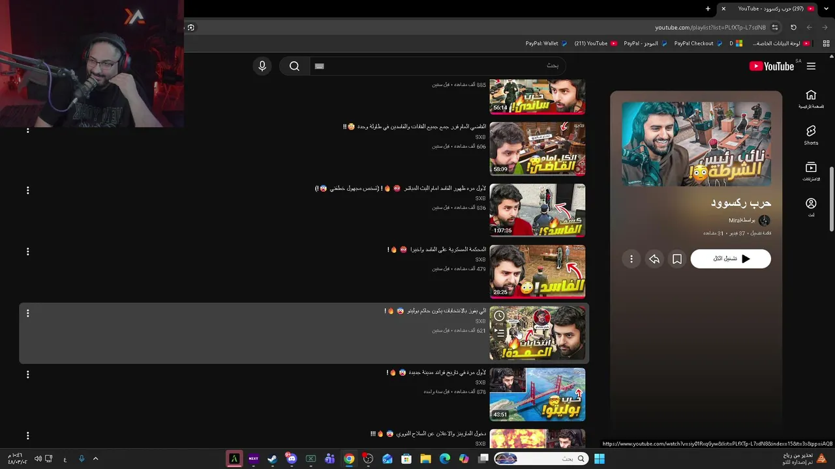Play the 28:25 video thumbnail
Viewport: 835px width, 469px height.
(538, 271)
